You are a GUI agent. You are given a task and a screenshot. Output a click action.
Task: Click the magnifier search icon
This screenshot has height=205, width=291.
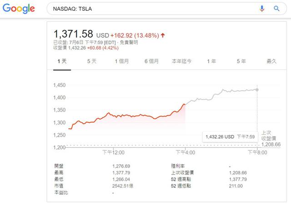(x=276, y=9)
